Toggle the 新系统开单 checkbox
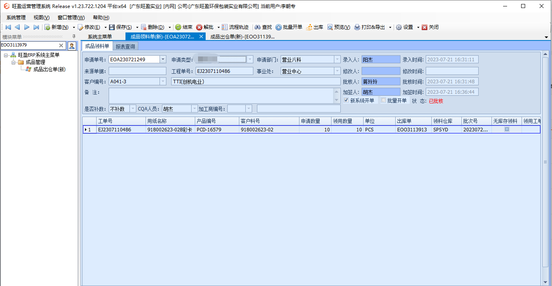552x286 pixels. [x=346, y=100]
